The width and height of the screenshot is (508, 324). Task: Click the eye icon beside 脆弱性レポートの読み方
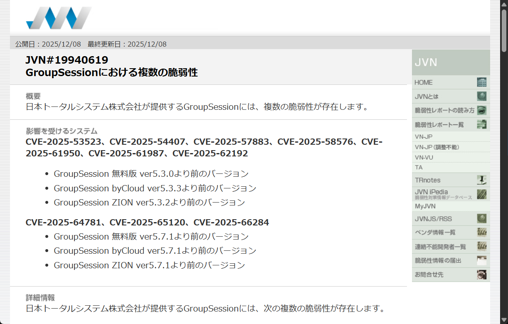pos(481,110)
